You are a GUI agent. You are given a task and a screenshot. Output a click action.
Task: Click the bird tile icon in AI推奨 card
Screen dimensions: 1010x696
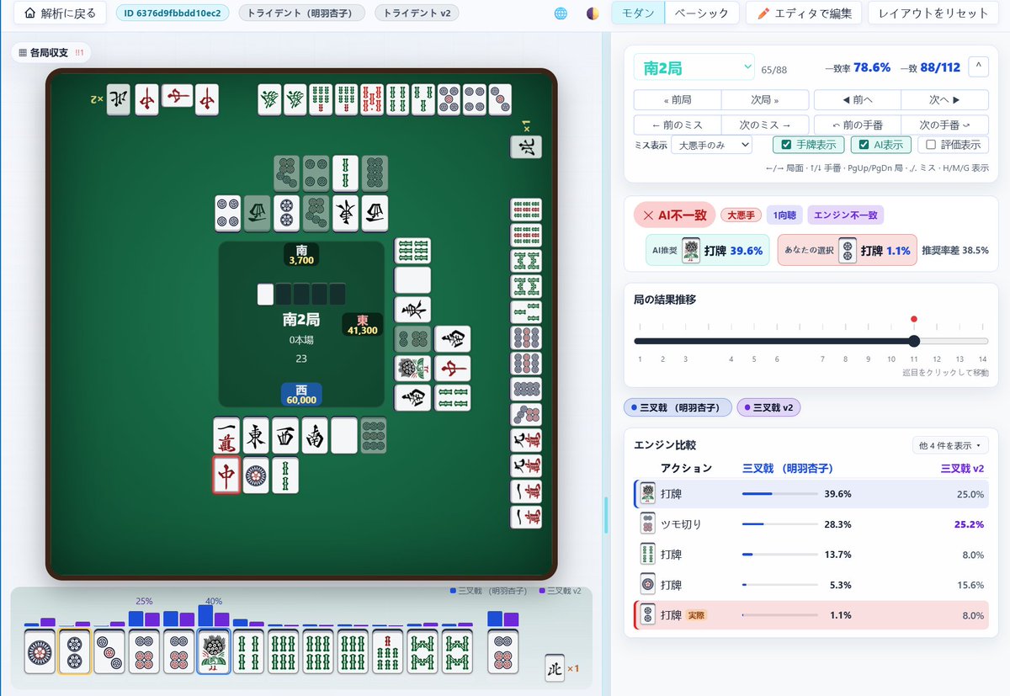(690, 251)
